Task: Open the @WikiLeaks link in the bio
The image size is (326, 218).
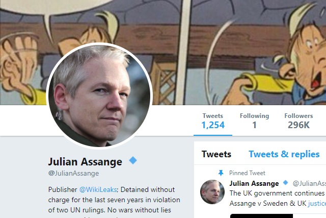Action: click(x=96, y=189)
